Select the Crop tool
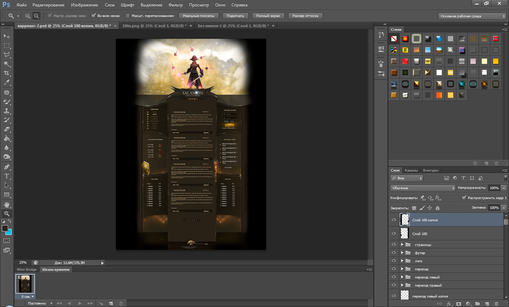509x307 pixels. (7, 73)
